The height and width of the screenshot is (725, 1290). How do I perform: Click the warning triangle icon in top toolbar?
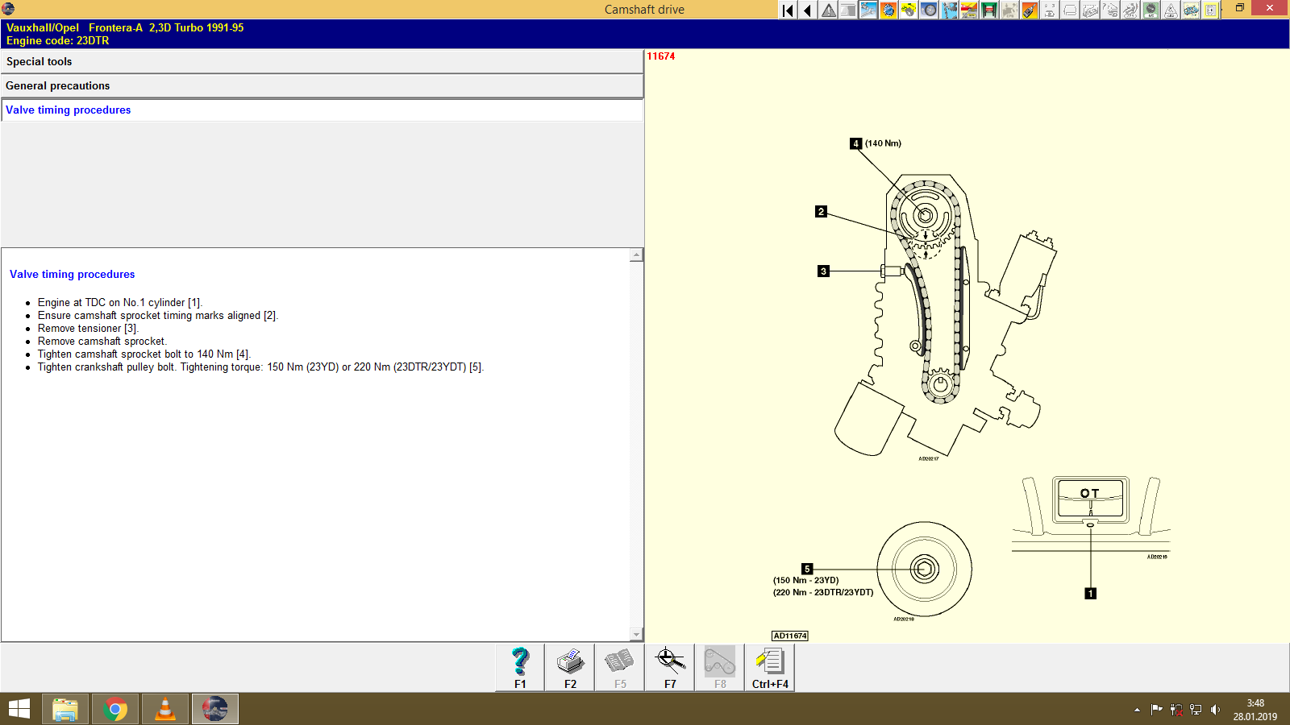(x=829, y=10)
